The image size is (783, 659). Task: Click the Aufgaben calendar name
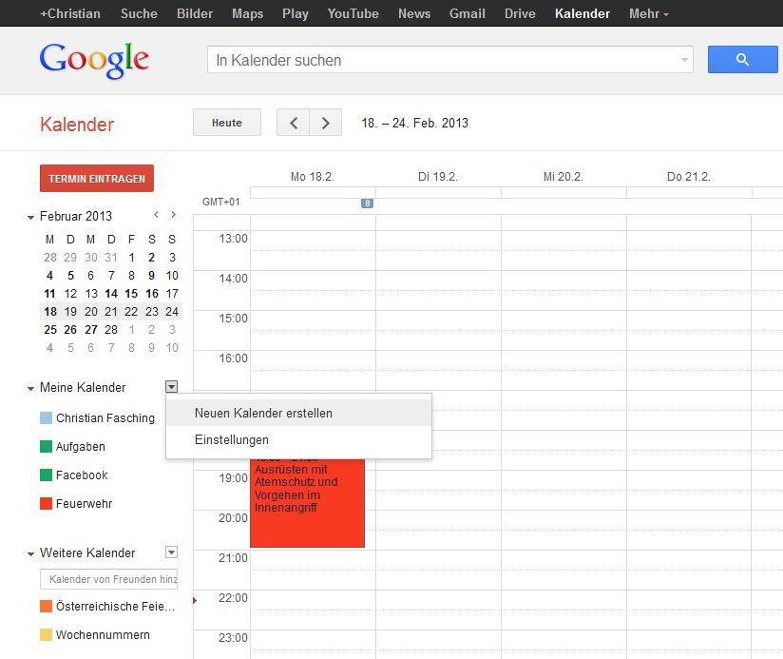(81, 446)
